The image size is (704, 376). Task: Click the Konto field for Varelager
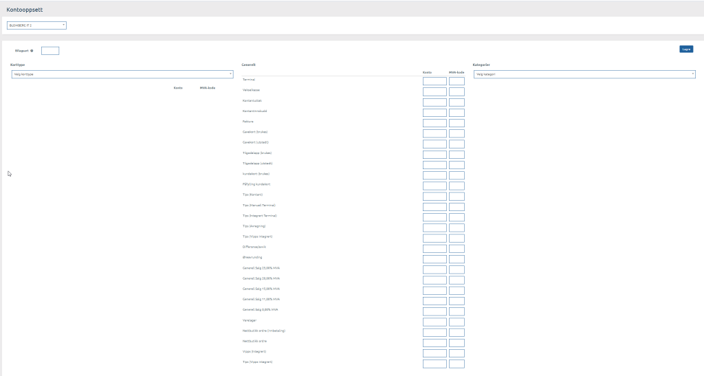434,322
